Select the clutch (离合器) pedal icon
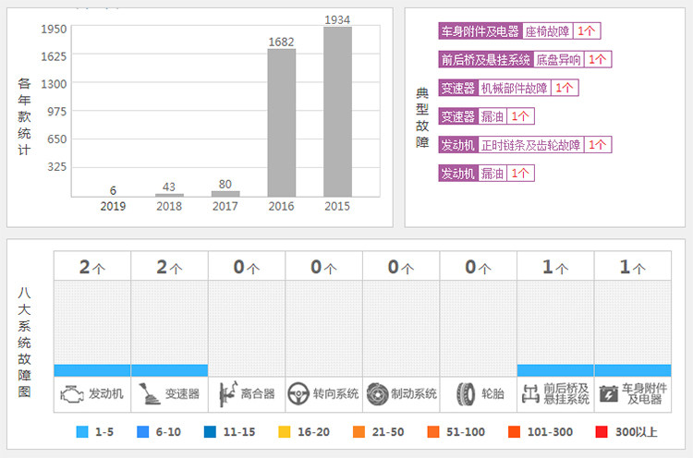 point(226,394)
